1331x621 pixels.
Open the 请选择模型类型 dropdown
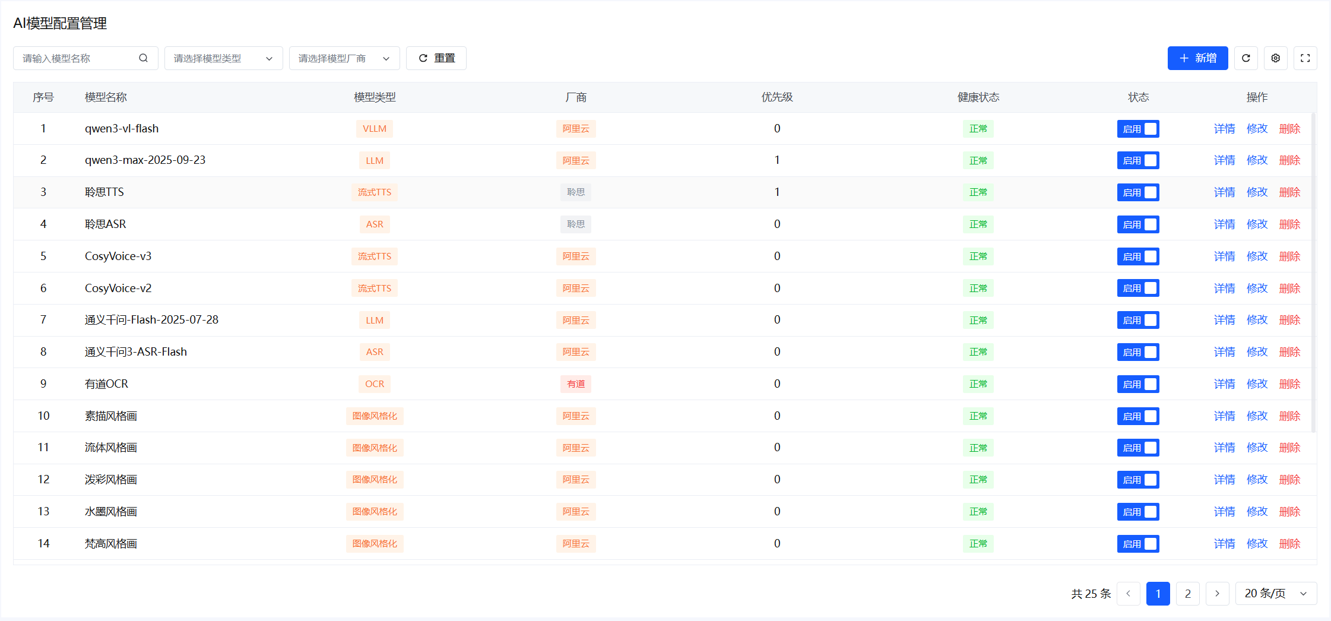tap(223, 58)
